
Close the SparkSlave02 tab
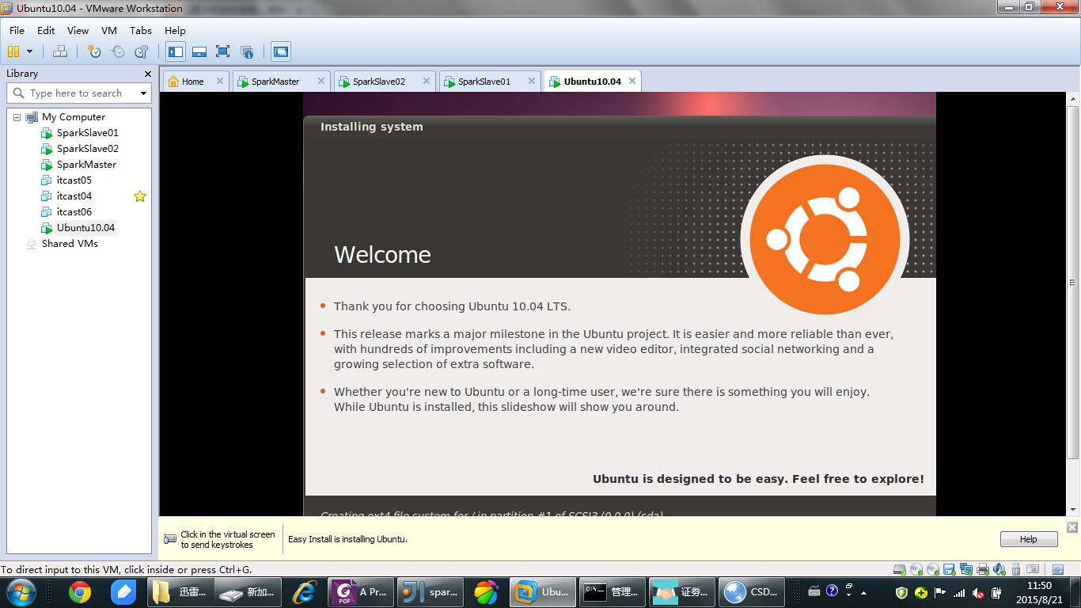[x=426, y=81]
